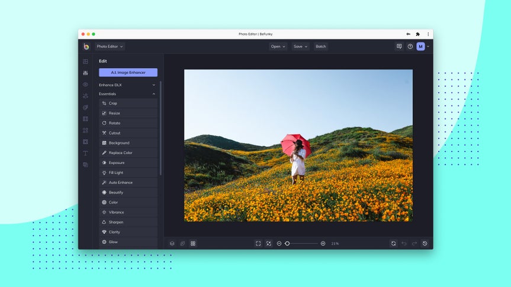511x287 pixels.
Task: Open the feedback chat icon
Action: click(x=399, y=46)
